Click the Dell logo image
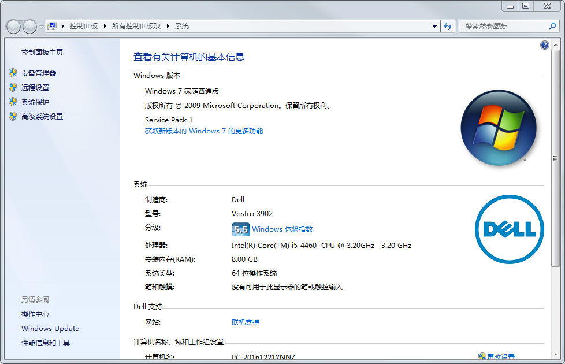The height and width of the screenshot is (364, 565). tap(509, 229)
